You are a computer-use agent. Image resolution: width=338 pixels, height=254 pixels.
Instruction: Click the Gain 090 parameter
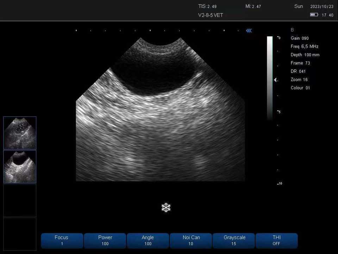[x=300, y=38]
